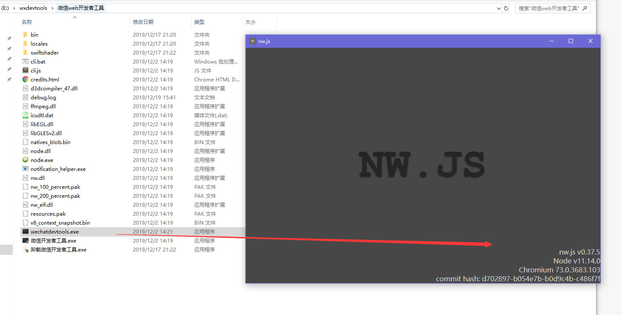Select the v8_context_snapshot.bin file icon
The image size is (622, 315).
pyautogui.click(x=25, y=223)
